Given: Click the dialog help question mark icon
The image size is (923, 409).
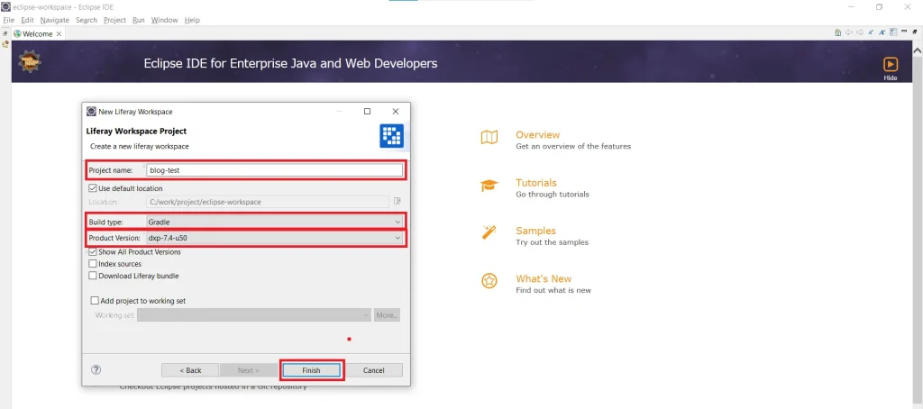Looking at the screenshot, I should point(96,369).
